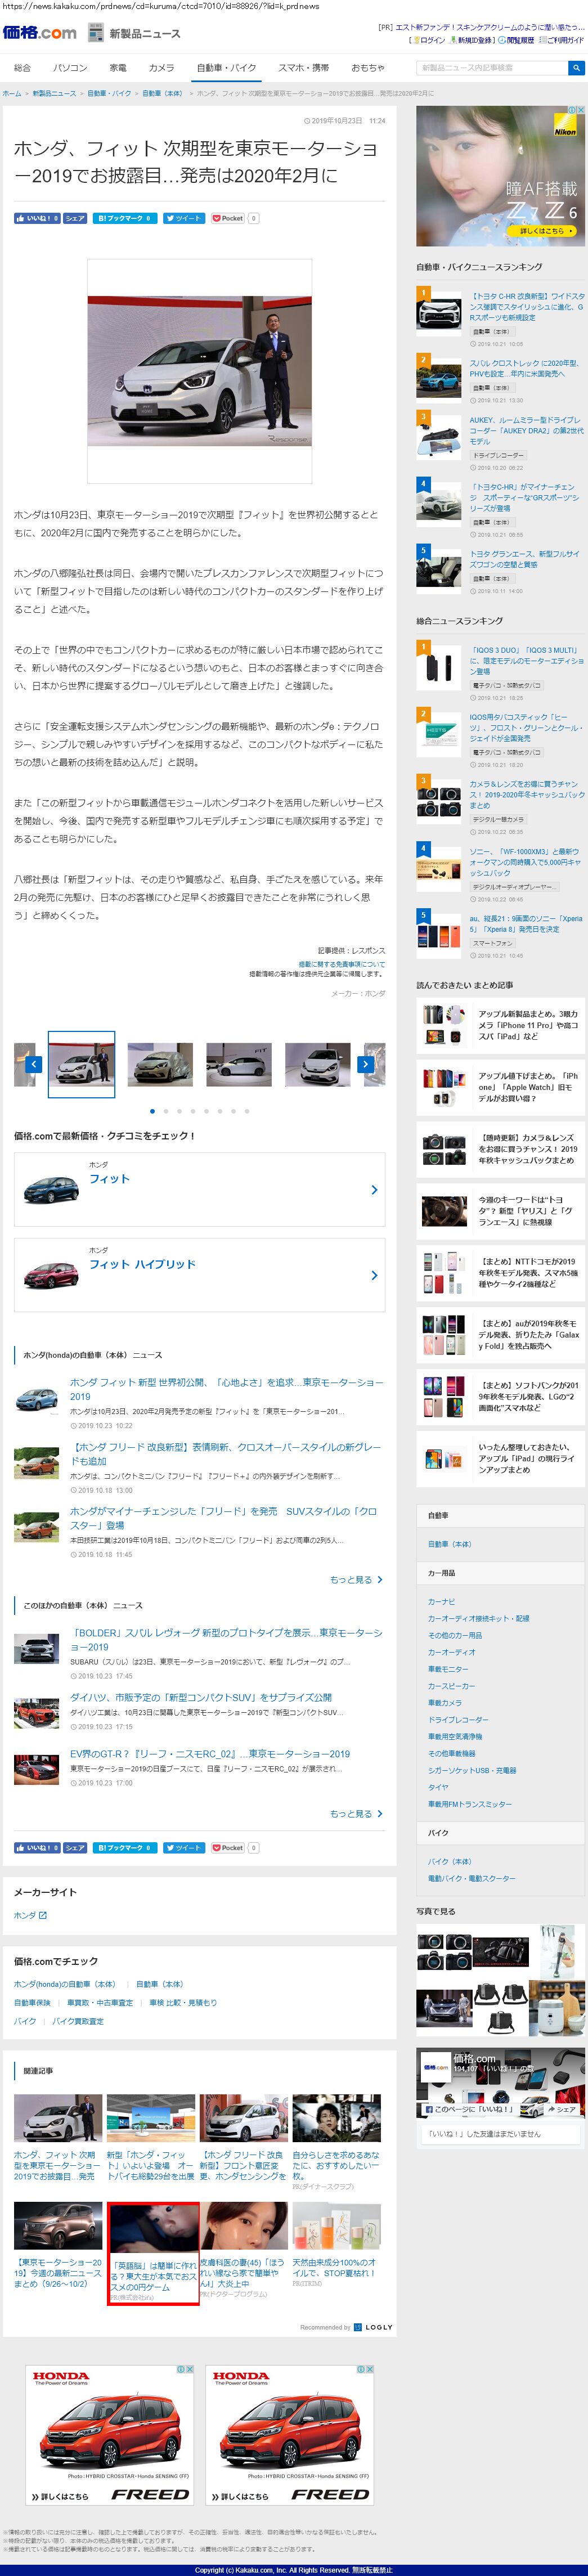Open the スバル クロストレック ranking article
The width and height of the screenshot is (588, 2576).
525,368
